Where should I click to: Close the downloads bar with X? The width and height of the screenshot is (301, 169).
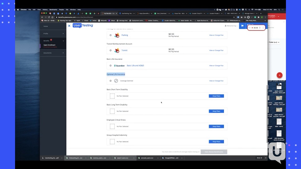[x=266, y=158]
